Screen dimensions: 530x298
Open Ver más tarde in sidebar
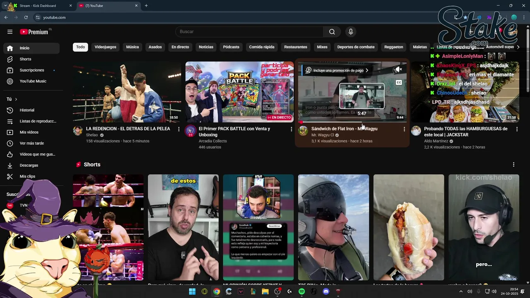click(31, 143)
